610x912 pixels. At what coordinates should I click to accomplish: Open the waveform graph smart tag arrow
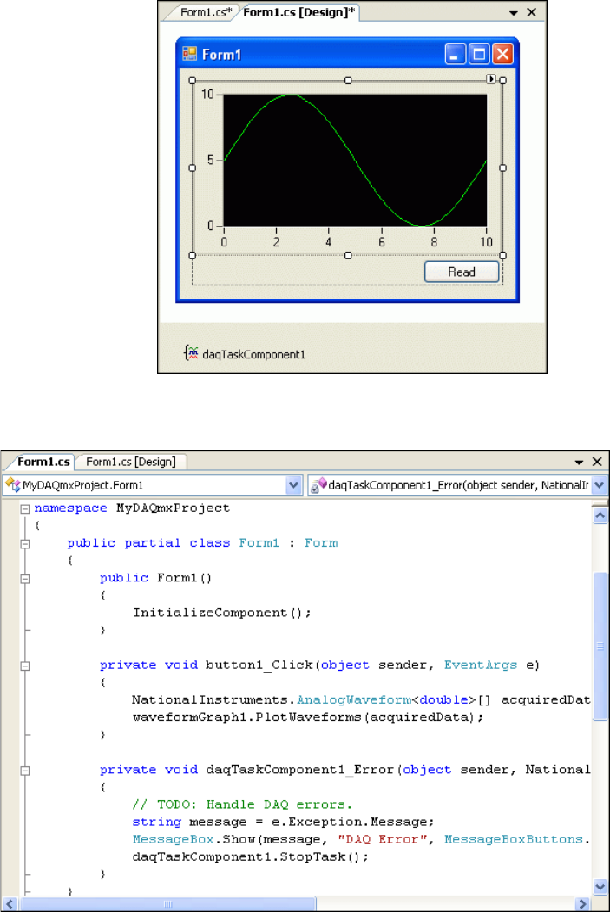click(491, 79)
